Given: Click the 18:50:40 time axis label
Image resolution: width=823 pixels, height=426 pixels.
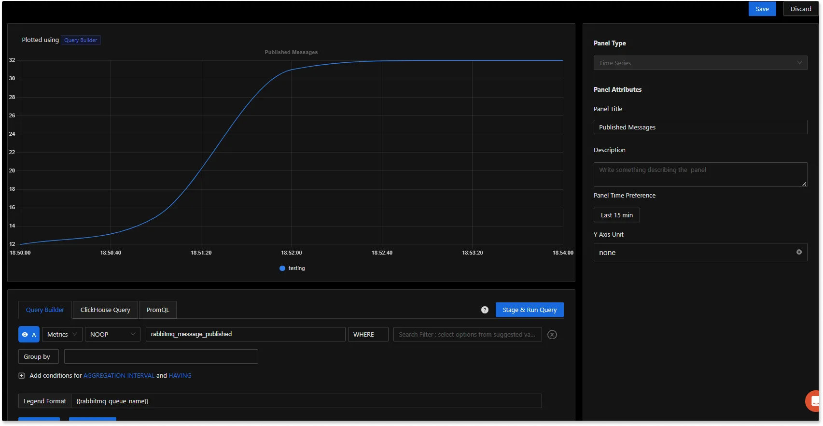Looking at the screenshot, I should 111,253.
